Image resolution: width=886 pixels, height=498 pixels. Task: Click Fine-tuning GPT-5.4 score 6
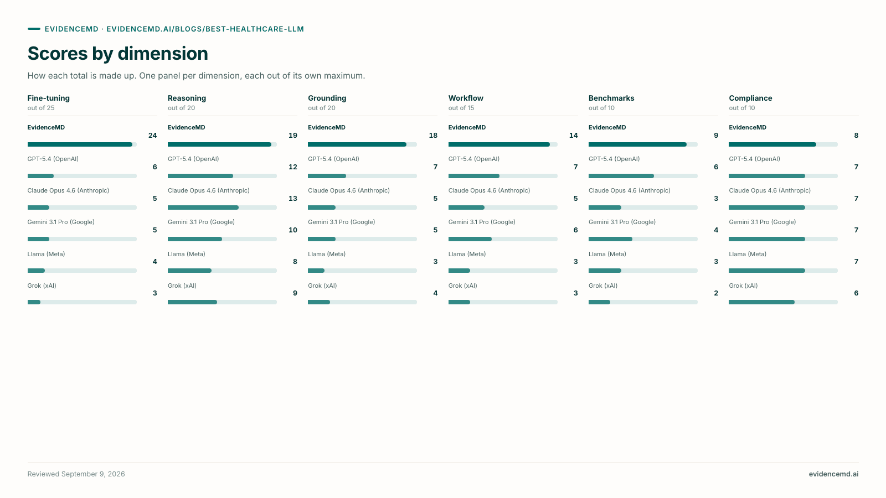154,167
